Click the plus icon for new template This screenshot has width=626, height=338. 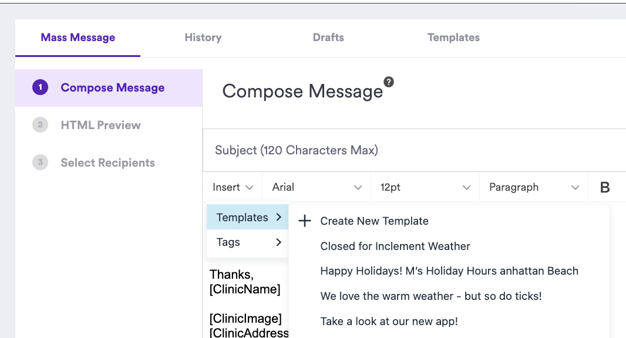tap(305, 221)
